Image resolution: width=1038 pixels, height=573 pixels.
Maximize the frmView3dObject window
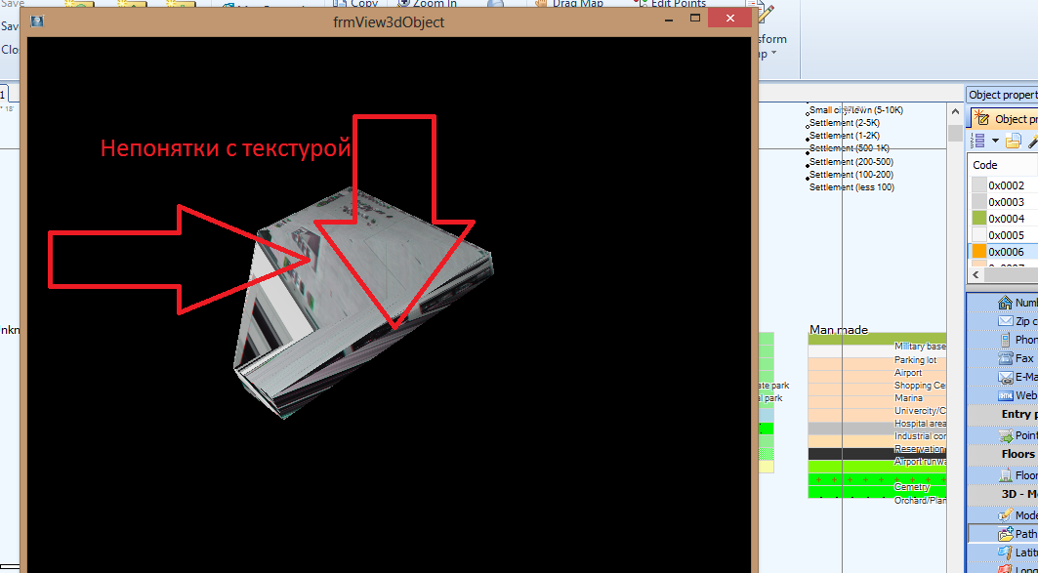click(x=695, y=19)
